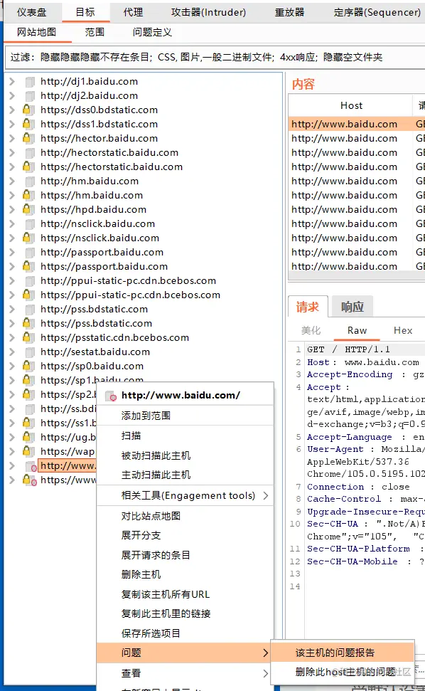Open the 问题定义 sub-tab
Viewport: 425px width, 691px height.
click(152, 32)
